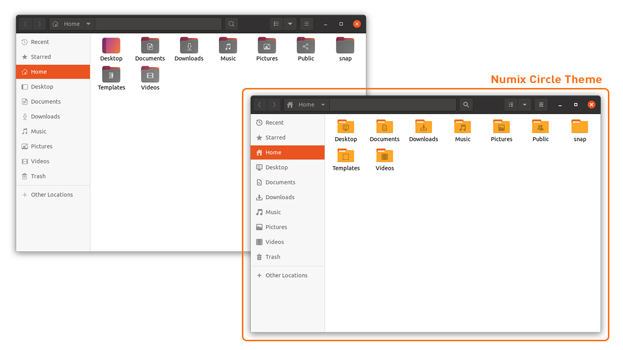Open Starred in the Numix window sidebar

pos(288,138)
